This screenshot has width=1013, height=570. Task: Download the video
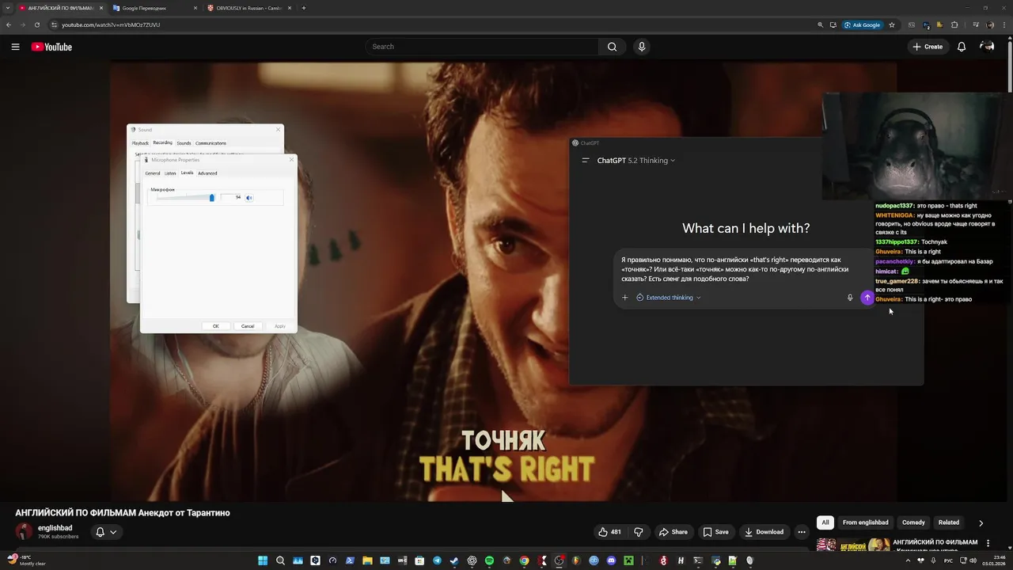[764, 532]
